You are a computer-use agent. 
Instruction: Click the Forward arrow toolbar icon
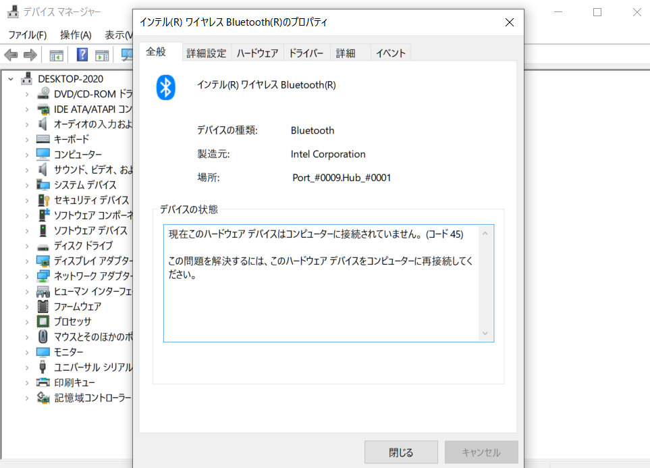(30, 55)
